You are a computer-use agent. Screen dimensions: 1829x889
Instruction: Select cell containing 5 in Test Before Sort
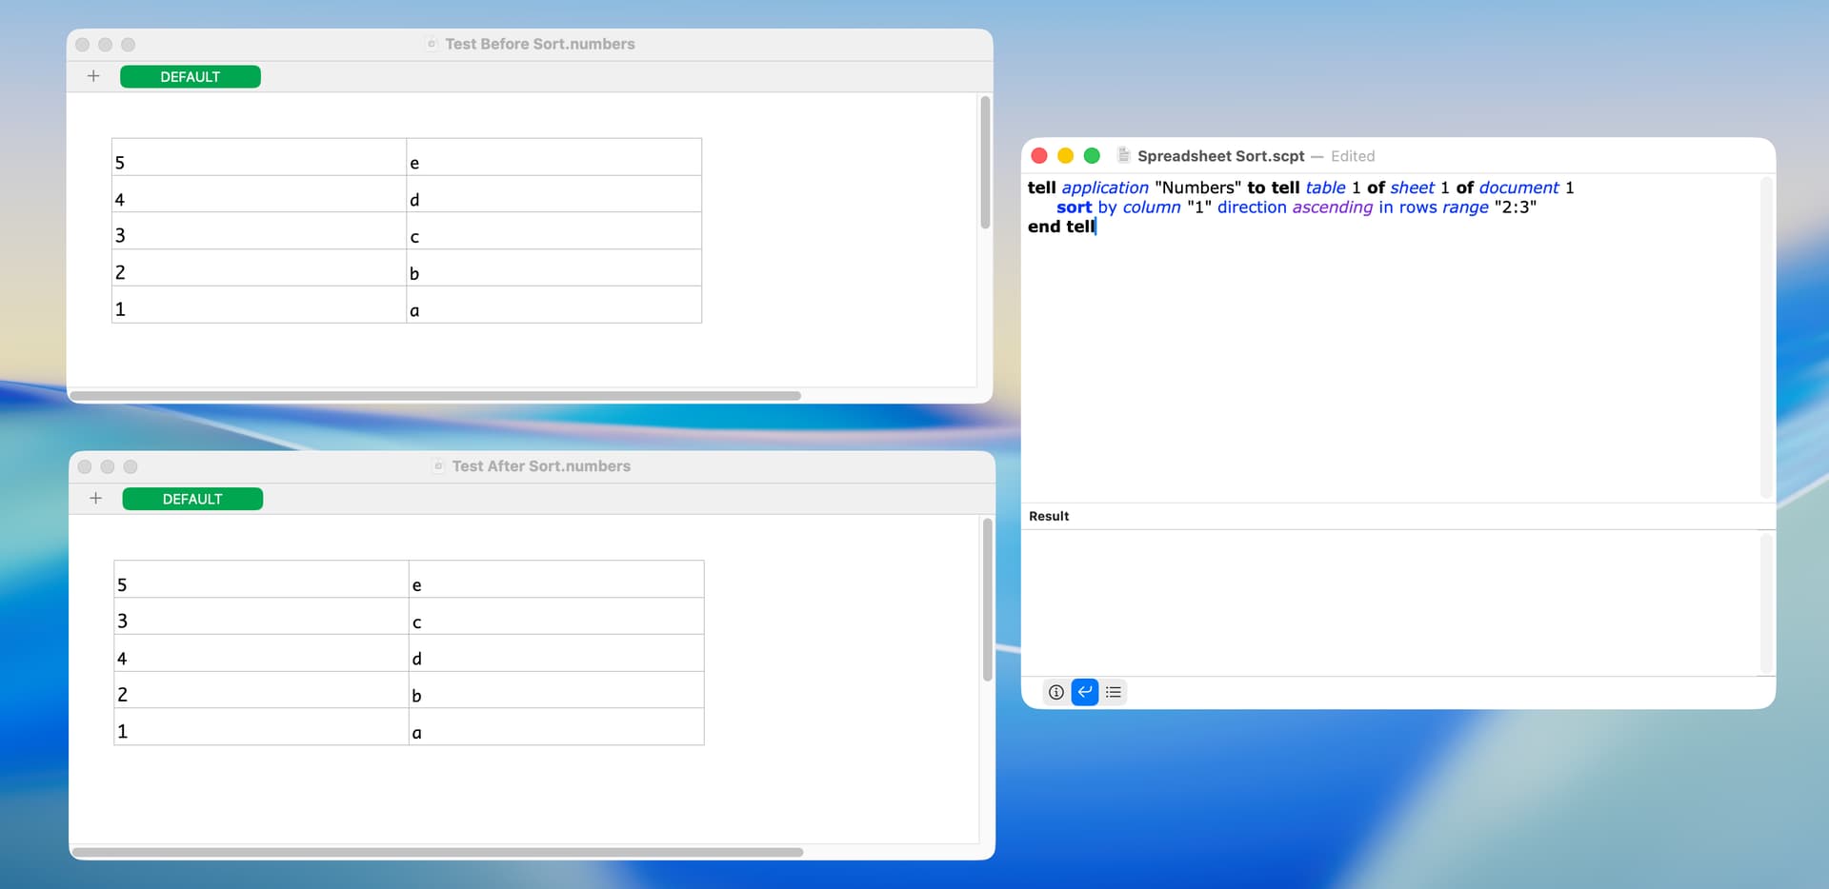258,162
